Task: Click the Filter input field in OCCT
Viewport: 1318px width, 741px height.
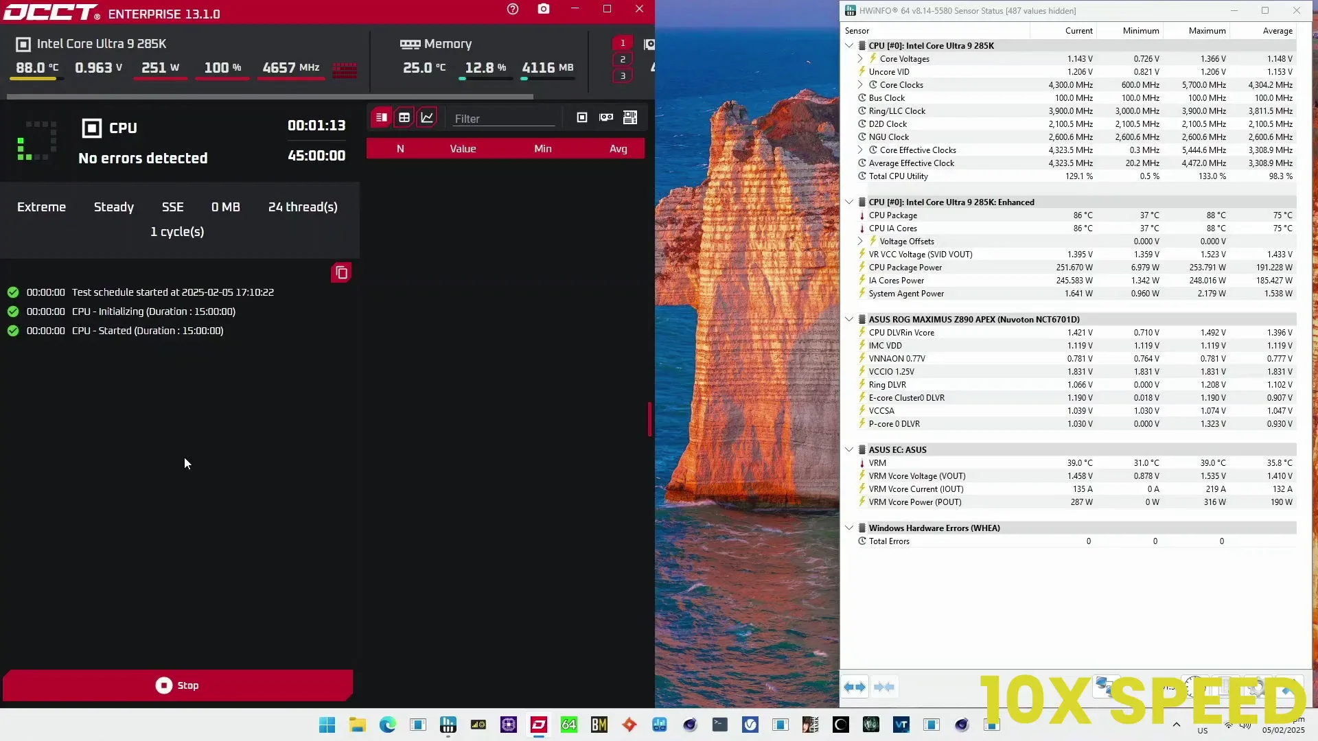Action: (x=505, y=119)
